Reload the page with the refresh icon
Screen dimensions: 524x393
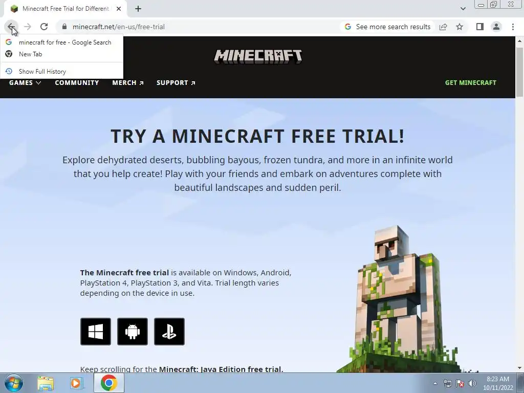pos(44,27)
